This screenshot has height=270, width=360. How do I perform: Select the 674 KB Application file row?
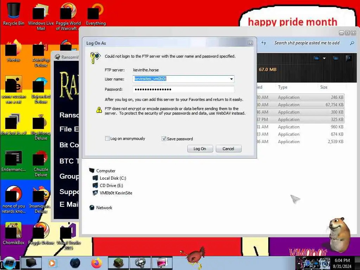[x=300, y=134]
